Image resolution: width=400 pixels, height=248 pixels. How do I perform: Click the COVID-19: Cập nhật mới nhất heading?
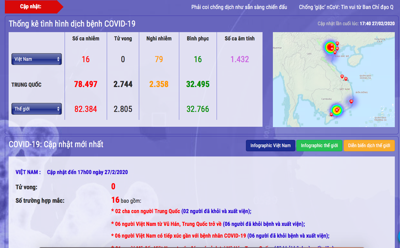56,144
